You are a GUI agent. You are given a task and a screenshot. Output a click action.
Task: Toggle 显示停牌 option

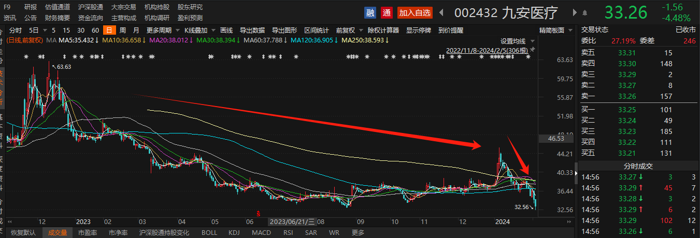pyautogui.click(x=419, y=30)
